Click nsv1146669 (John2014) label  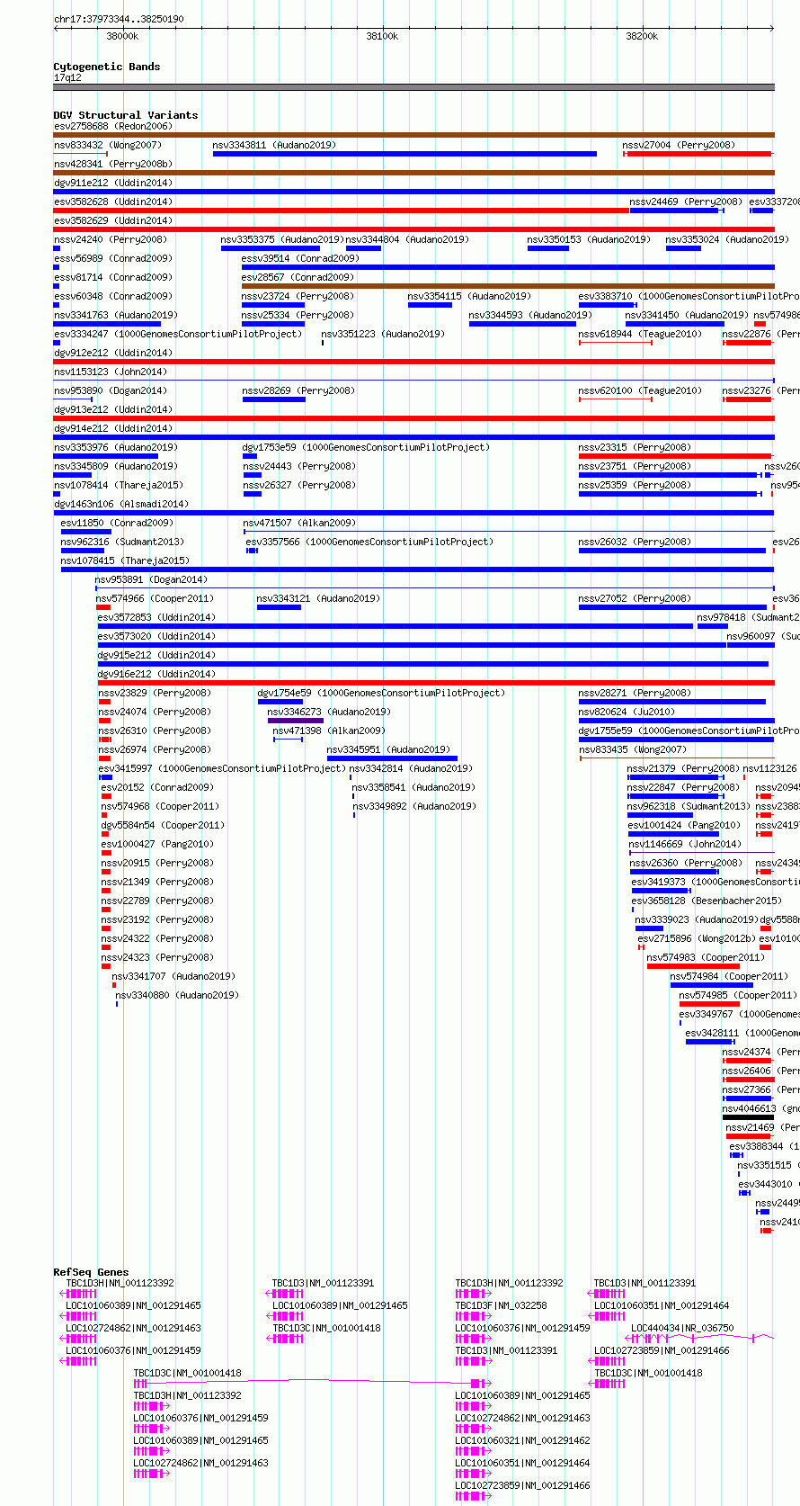[x=685, y=844]
